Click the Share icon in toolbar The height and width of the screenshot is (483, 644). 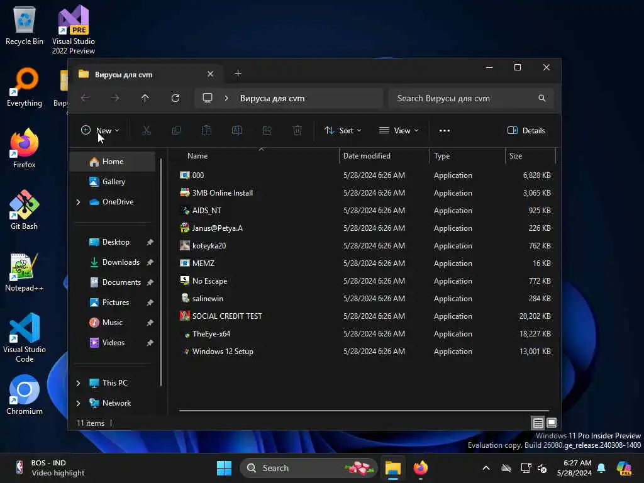pyautogui.click(x=267, y=131)
